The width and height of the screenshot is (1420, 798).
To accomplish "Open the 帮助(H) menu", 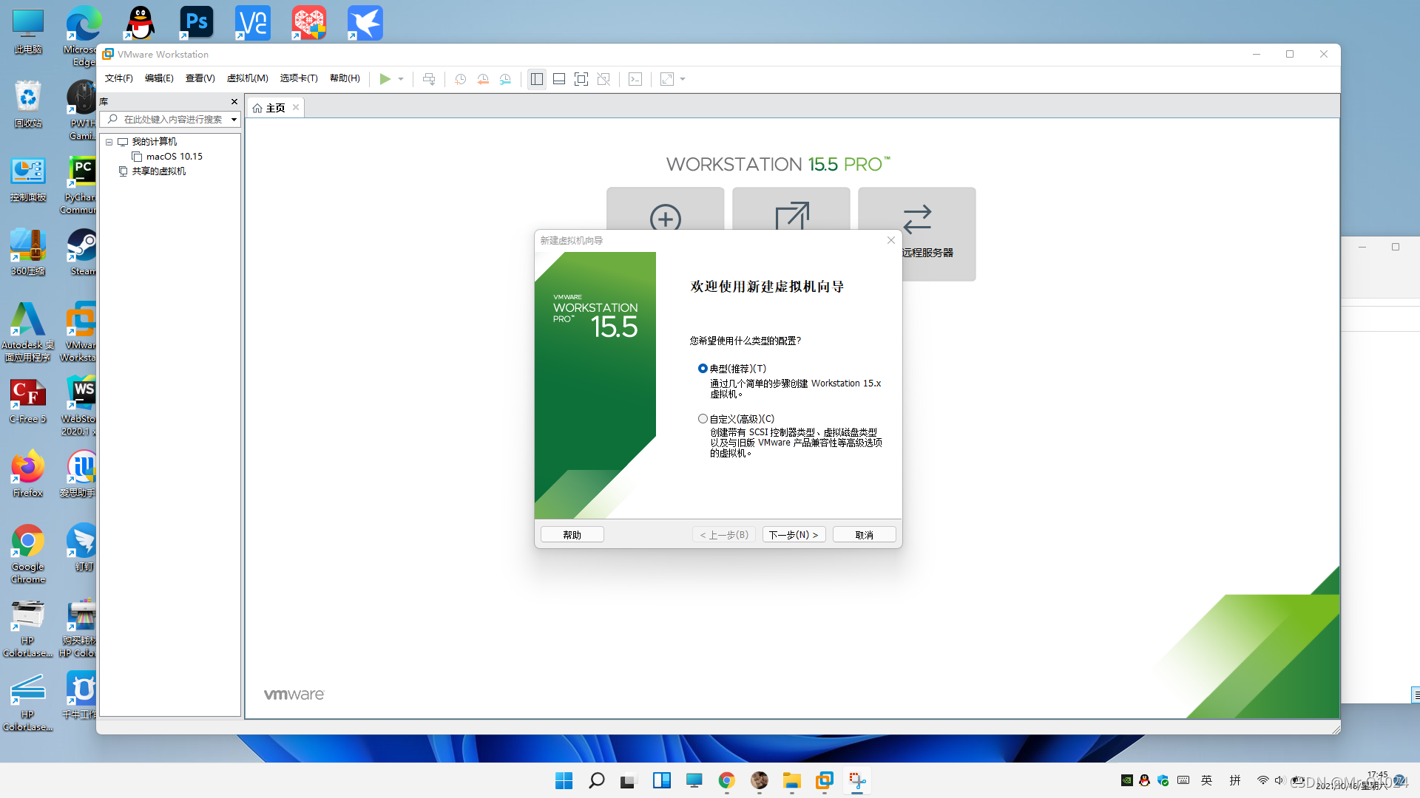I will (345, 78).
